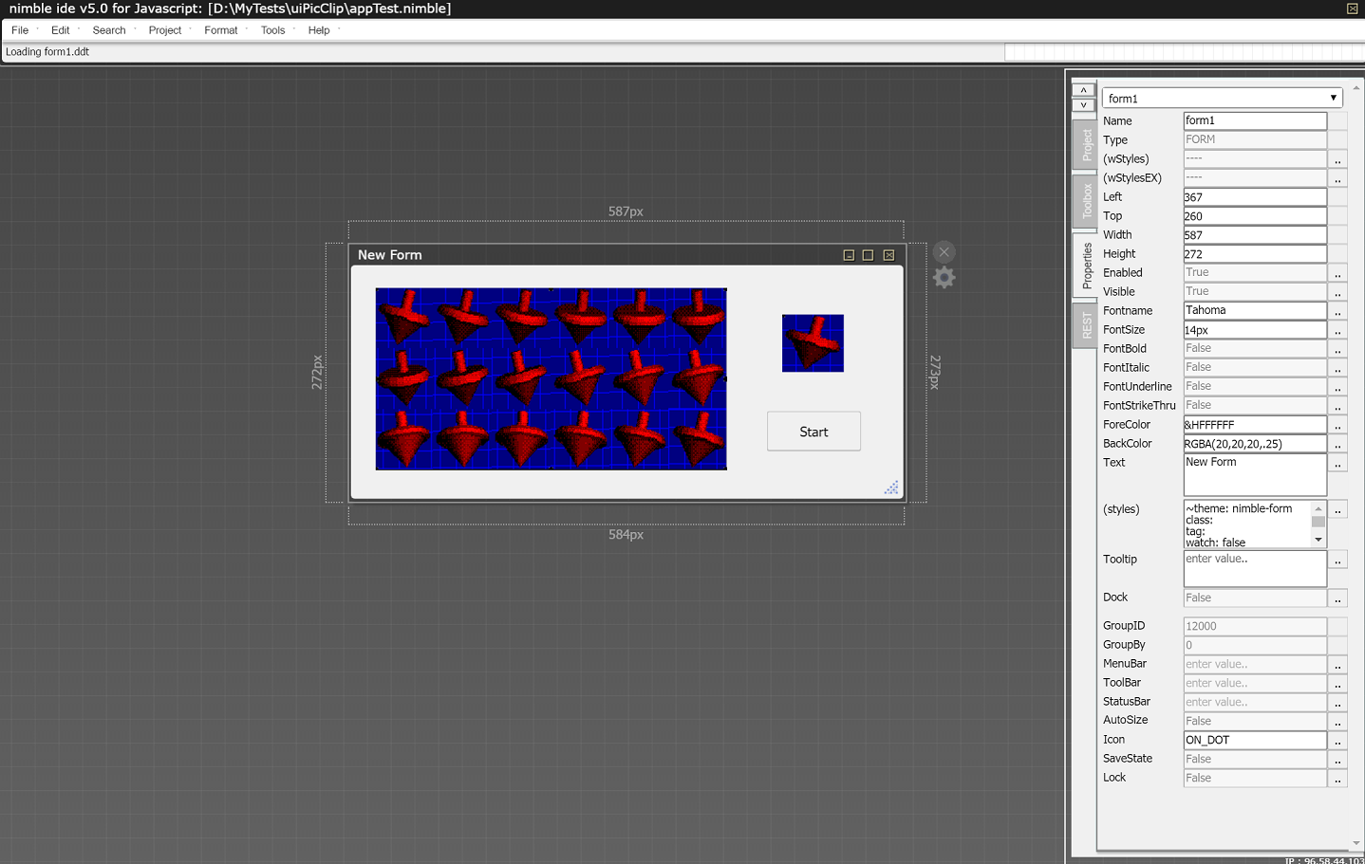Viewport: 1365px width, 864px height.
Task: Open the SaveState value picker
Action: [x=1337, y=759]
